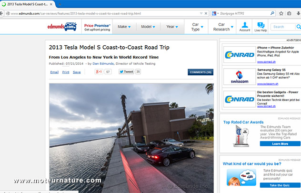Click the Learn More button

tap(280, 143)
